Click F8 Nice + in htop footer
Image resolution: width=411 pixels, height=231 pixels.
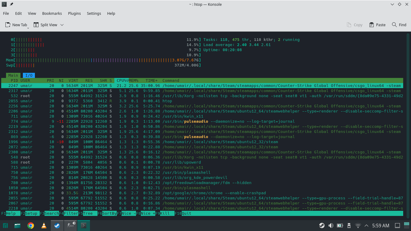point(145,213)
